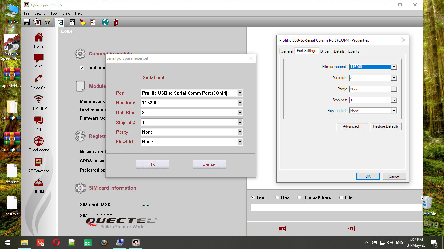Image resolution: width=444 pixels, height=249 pixels.
Task: Click OK in Serial port parameter dialog
Action: click(152, 164)
